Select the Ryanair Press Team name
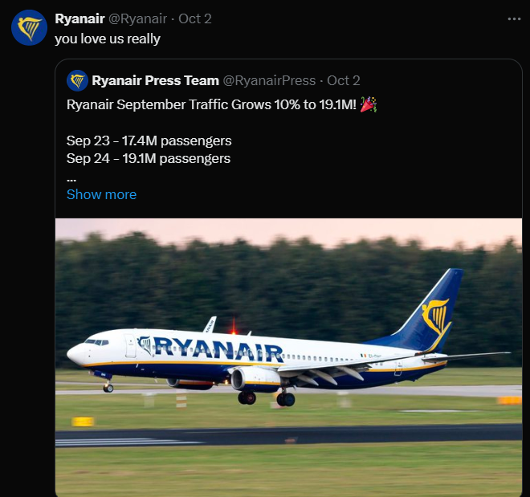Viewport: 530px width, 497px height. tap(156, 80)
